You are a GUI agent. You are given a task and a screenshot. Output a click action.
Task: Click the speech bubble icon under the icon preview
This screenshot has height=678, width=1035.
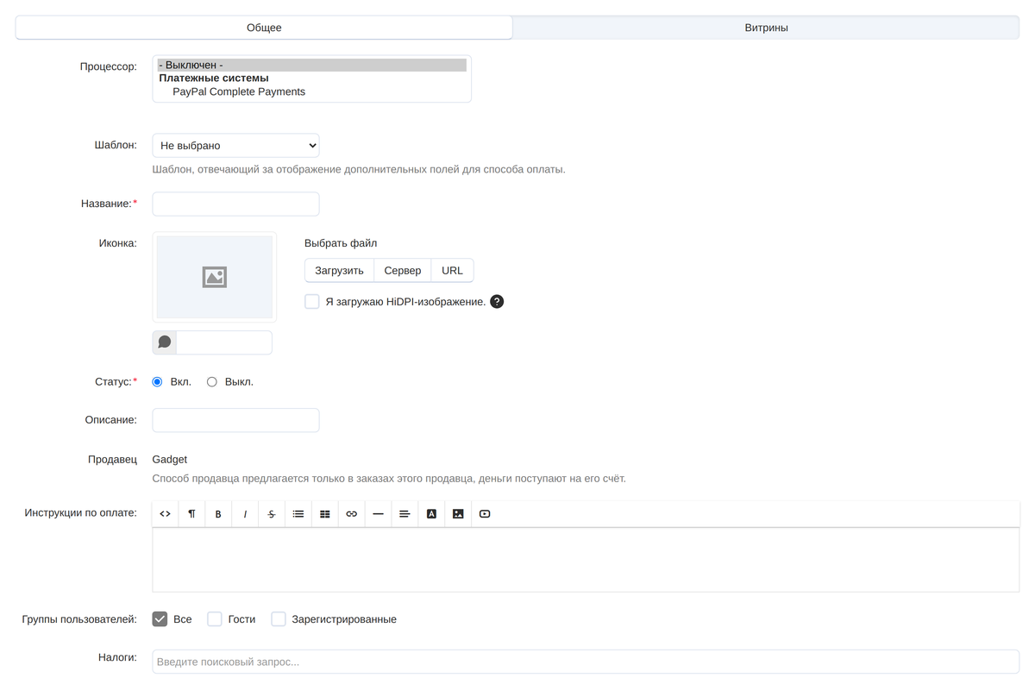pyautogui.click(x=165, y=342)
